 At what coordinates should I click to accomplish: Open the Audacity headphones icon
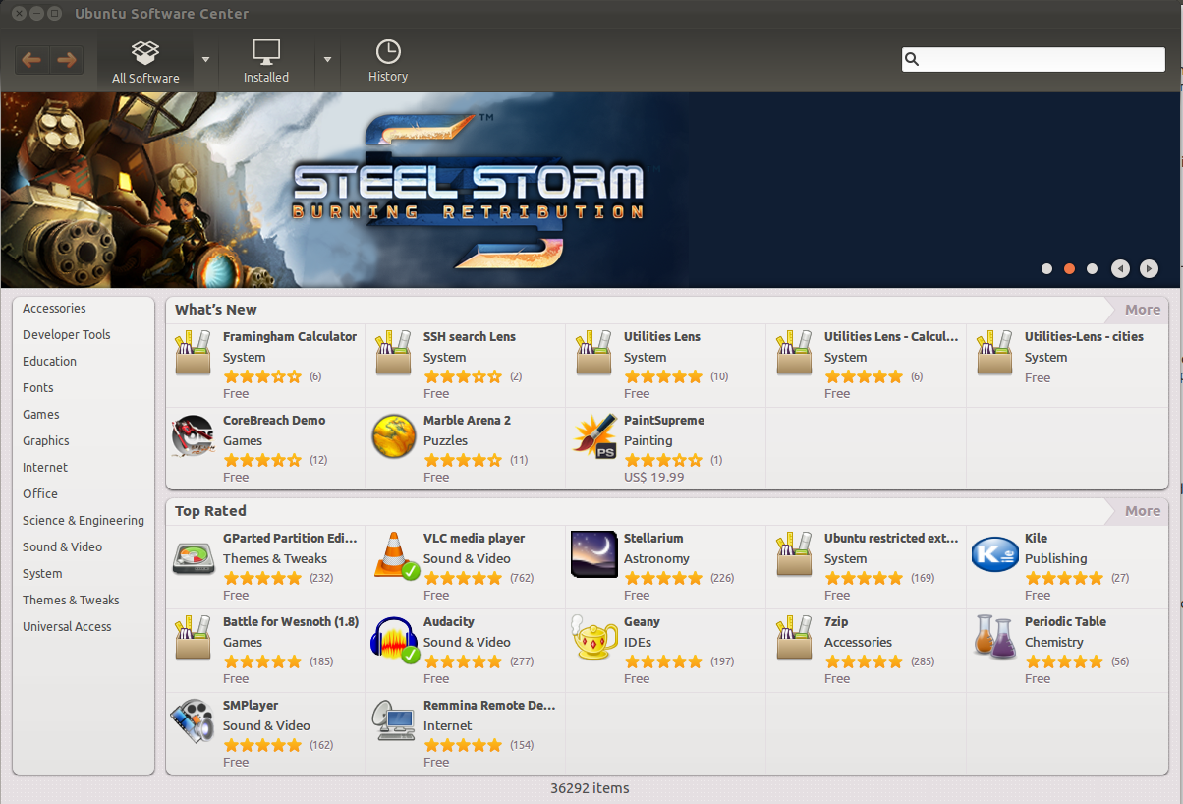click(x=395, y=639)
